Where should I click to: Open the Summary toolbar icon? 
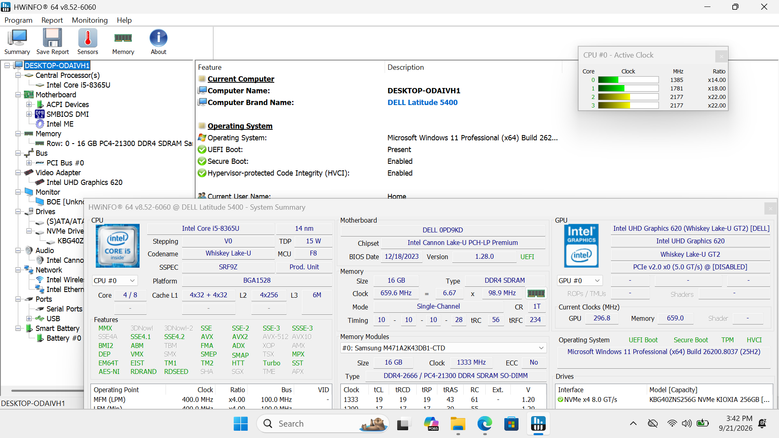pyautogui.click(x=17, y=42)
